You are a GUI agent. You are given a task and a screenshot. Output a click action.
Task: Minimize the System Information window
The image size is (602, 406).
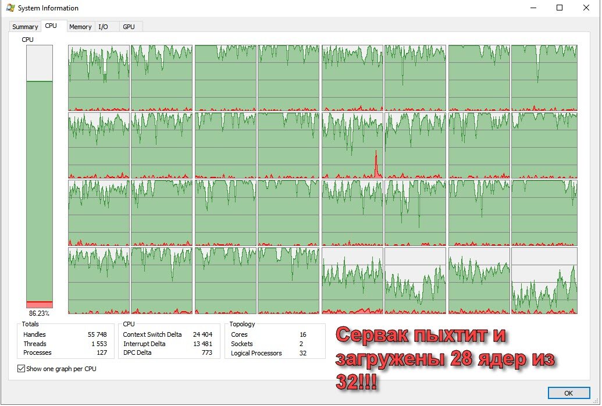click(533, 8)
